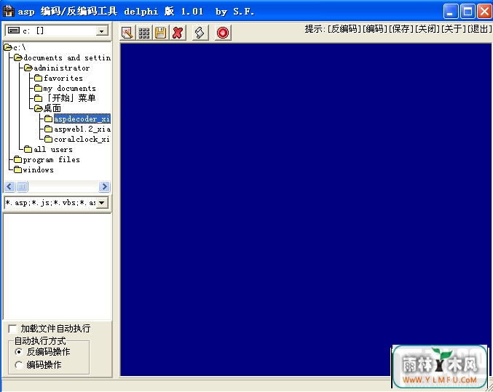Viewport: 493px width, 392px height.
Task: Click the save (保存) floppy disk icon
Action: pyautogui.click(x=161, y=33)
